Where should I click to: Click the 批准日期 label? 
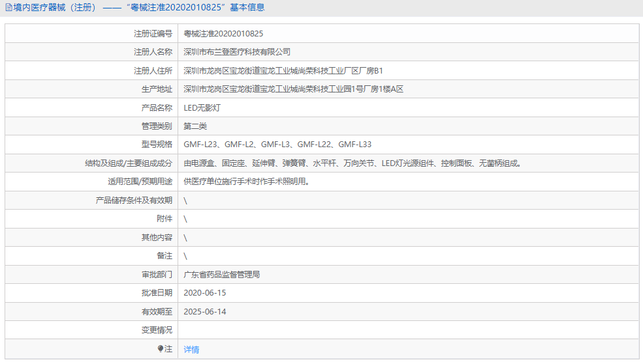157,293
